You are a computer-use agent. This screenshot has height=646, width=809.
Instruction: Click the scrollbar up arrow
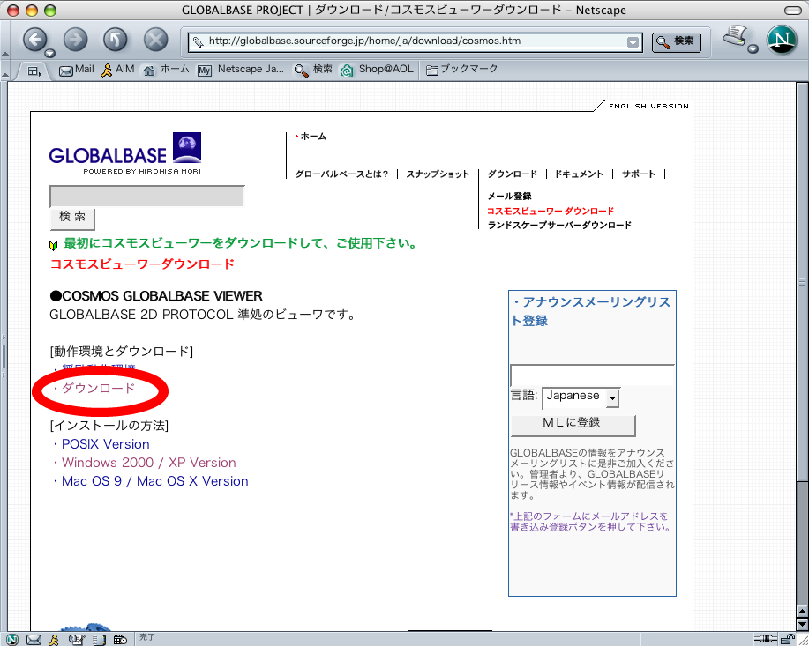pyautogui.click(x=802, y=612)
